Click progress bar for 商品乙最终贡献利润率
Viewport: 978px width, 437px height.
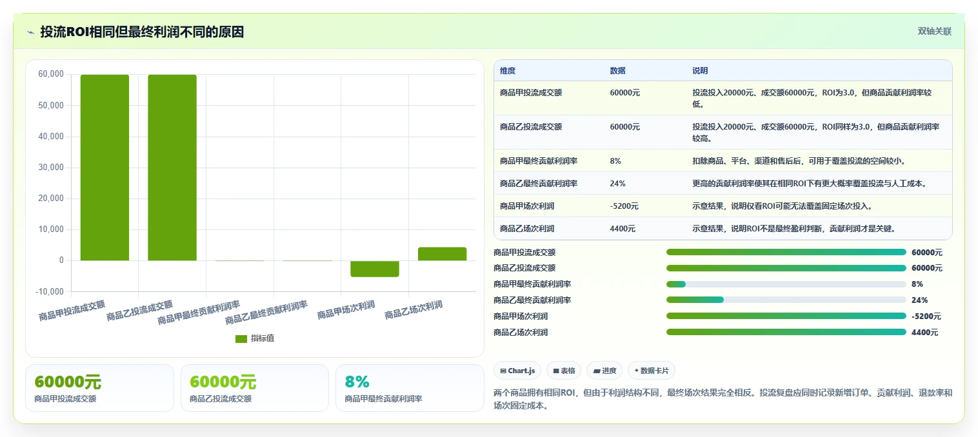786,300
